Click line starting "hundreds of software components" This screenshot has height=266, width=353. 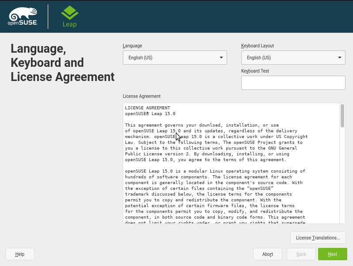tap(208, 177)
